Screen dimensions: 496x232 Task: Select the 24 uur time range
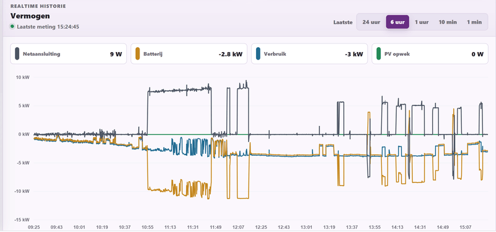point(371,22)
